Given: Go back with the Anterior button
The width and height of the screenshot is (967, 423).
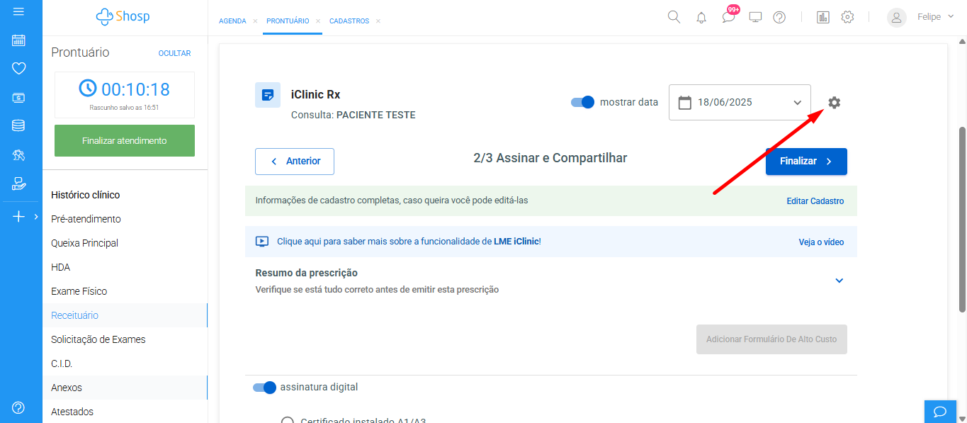Looking at the screenshot, I should coord(295,162).
